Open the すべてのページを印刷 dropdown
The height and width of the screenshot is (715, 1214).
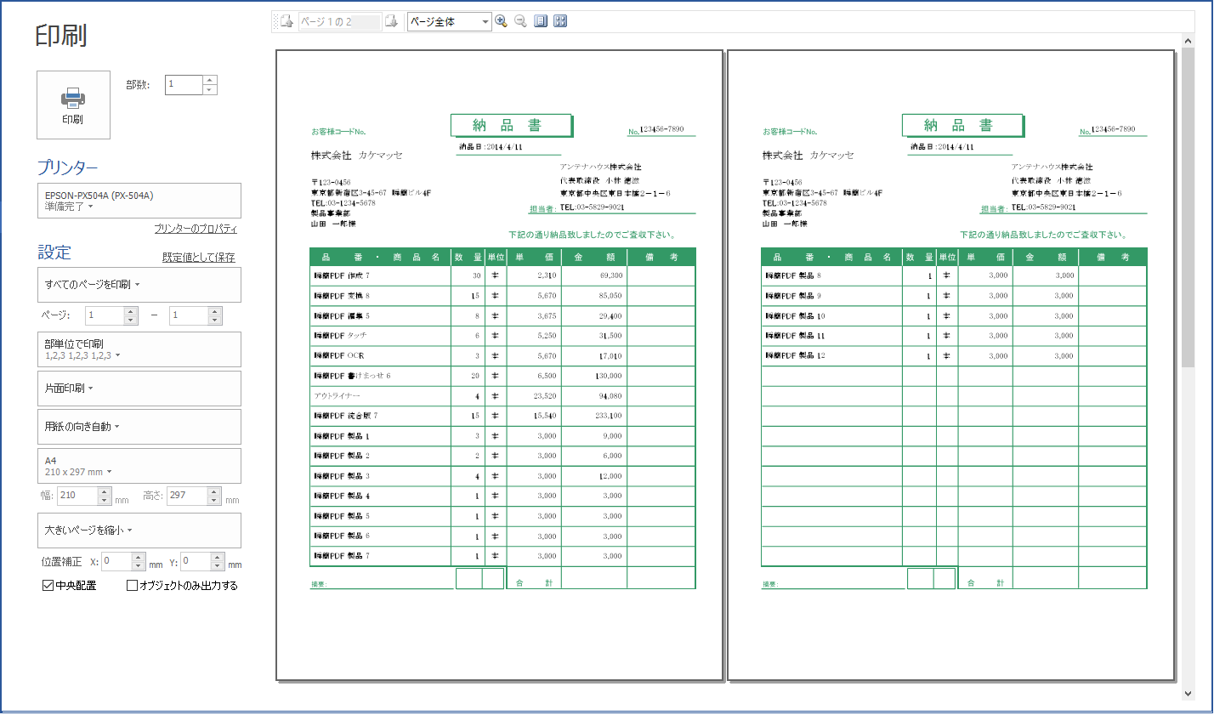pos(139,285)
